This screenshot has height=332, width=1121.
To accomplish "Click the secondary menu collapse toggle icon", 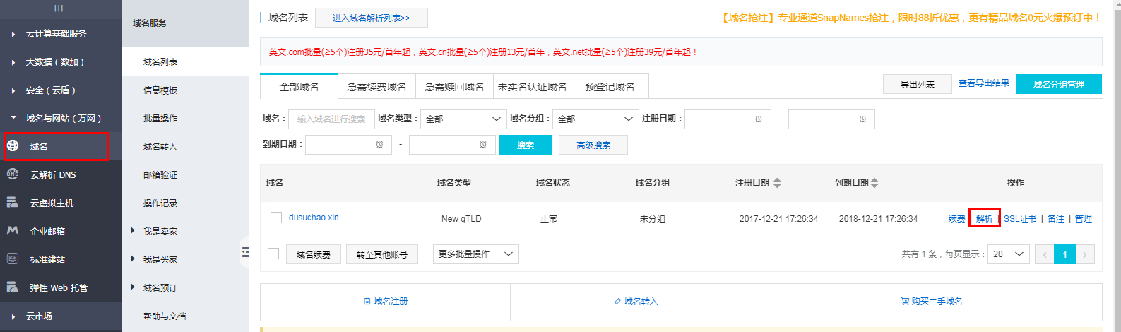I will 245,251.
